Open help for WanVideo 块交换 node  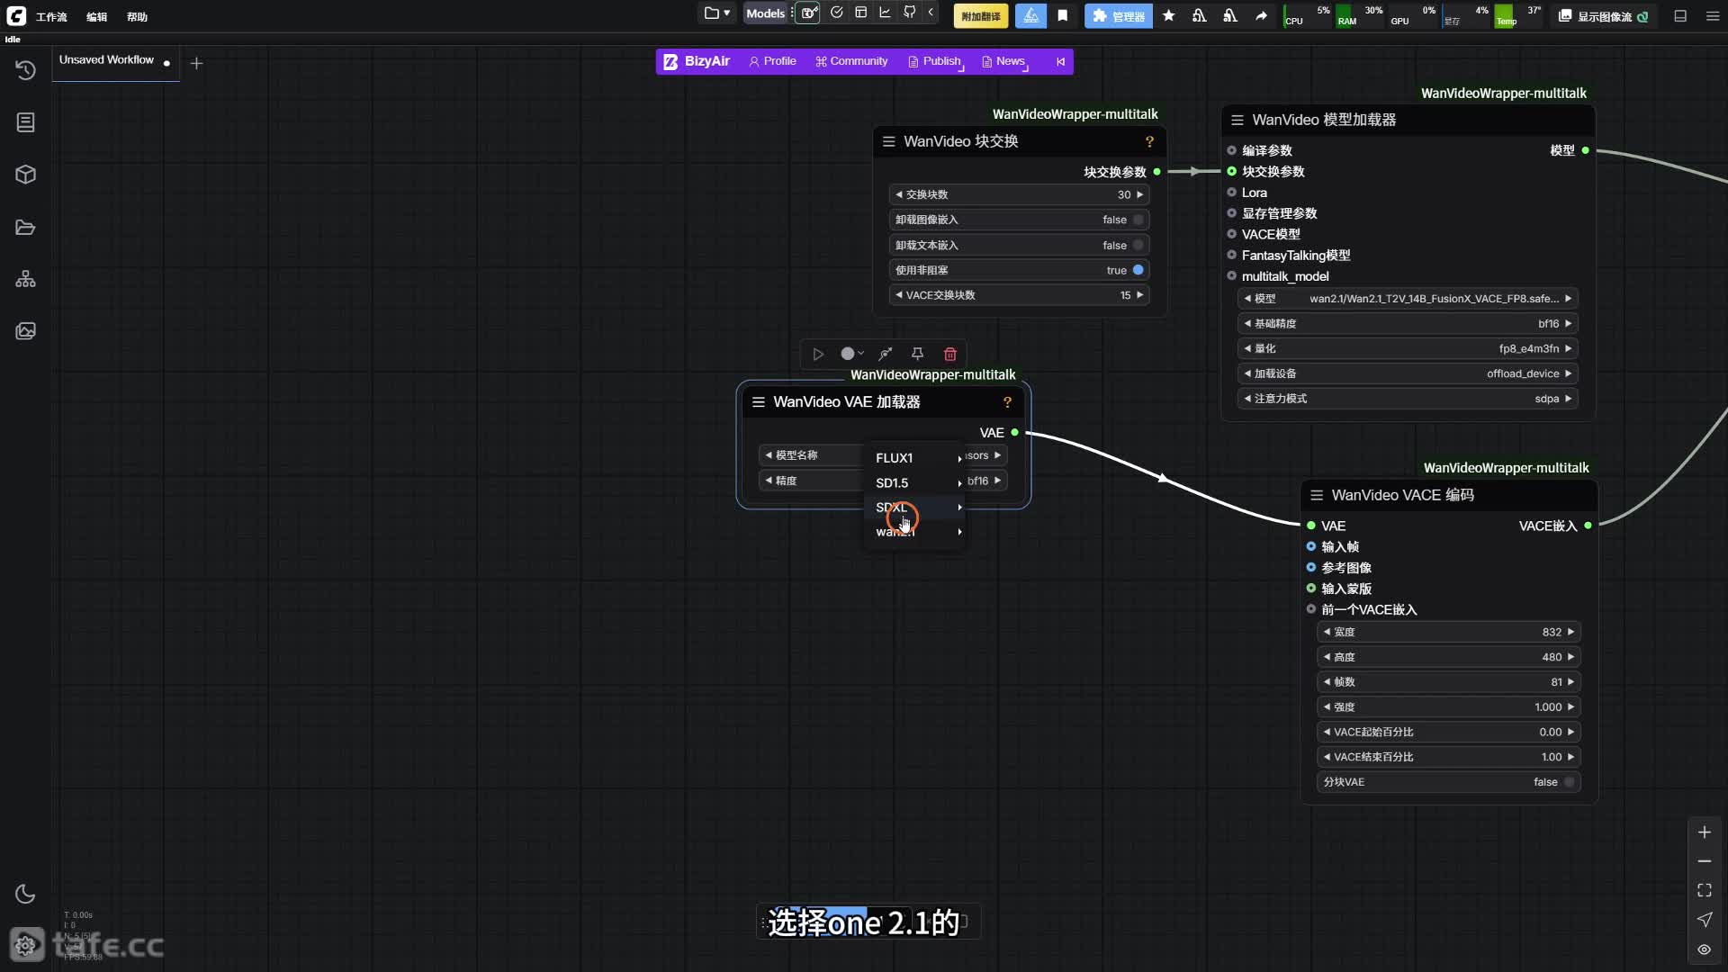pos(1149,141)
